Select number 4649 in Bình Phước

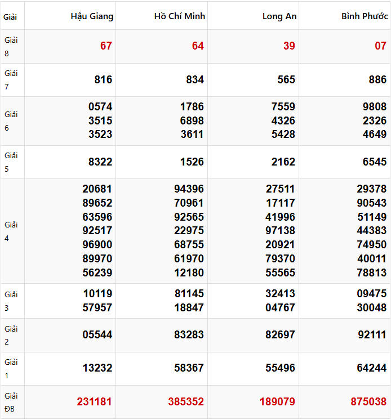click(375, 134)
